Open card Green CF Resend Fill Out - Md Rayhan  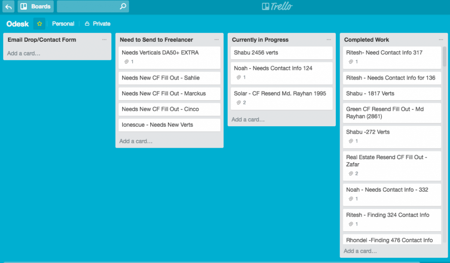(x=392, y=113)
